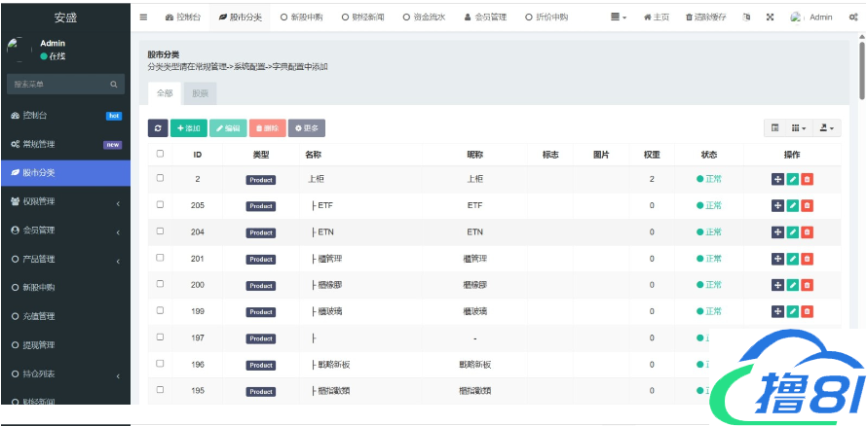Click the drag handle icon for row ID 199
Screen dimensions: 867x426
[777, 312]
